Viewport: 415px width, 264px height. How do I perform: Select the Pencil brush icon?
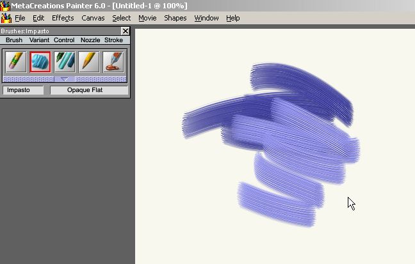tap(89, 62)
